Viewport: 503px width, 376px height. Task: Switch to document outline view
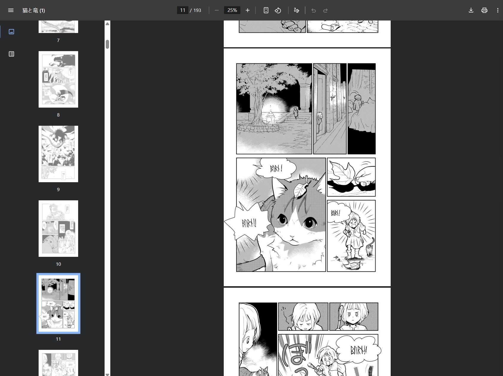pyautogui.click(x=11, y=54)
